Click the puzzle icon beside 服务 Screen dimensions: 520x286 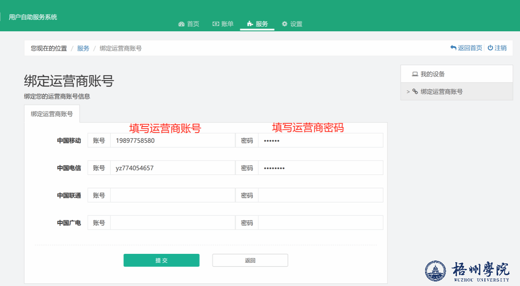(x=250, y=24)
